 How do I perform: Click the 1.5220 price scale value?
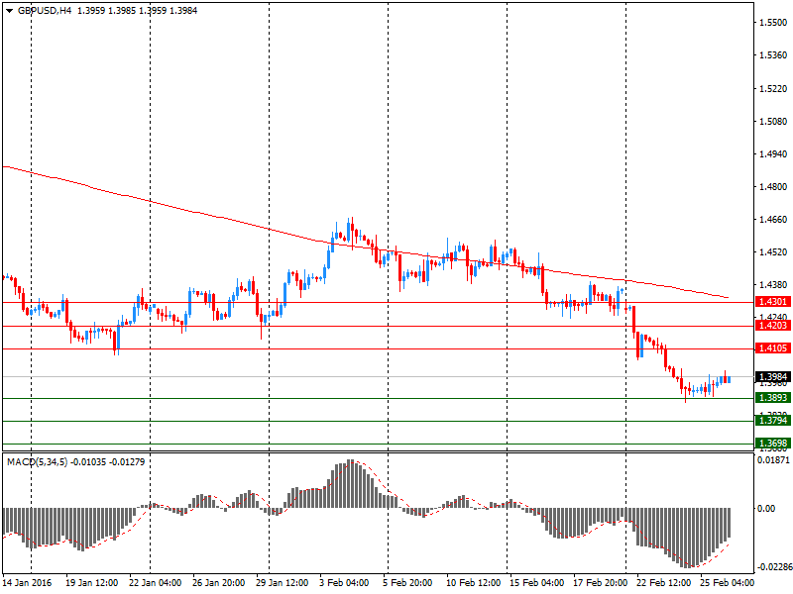pos(774,89)
